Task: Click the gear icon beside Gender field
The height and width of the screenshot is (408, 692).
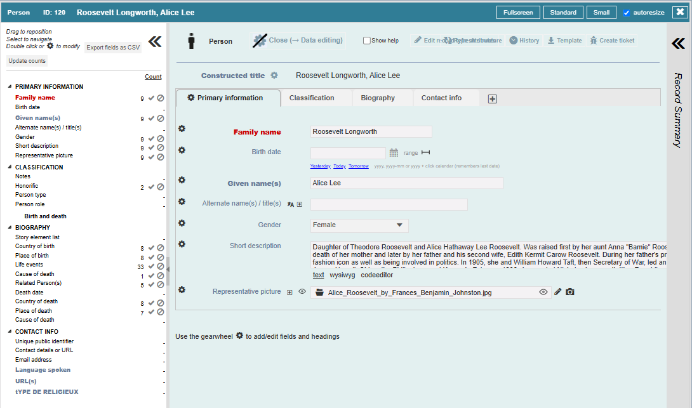Action: tap(182, 223)
